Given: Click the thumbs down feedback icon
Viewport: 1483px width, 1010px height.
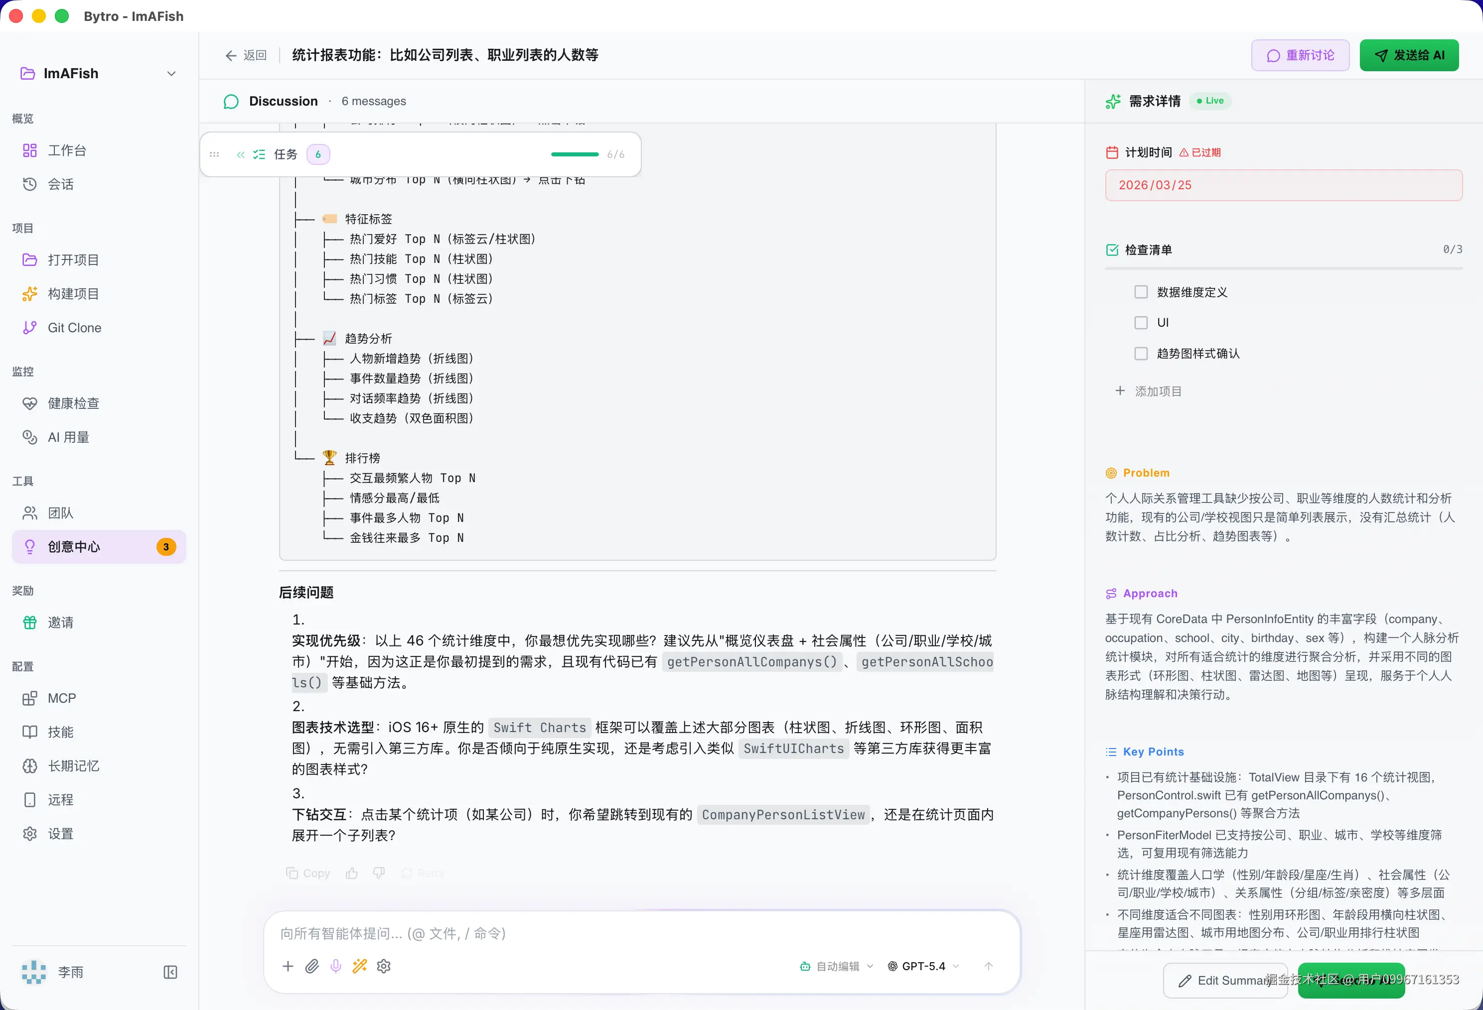Looking at the screenshot, I should click(379, 873).
